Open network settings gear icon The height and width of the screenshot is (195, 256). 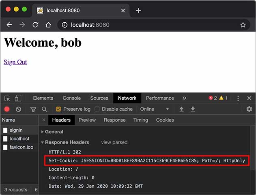[249, 109]
